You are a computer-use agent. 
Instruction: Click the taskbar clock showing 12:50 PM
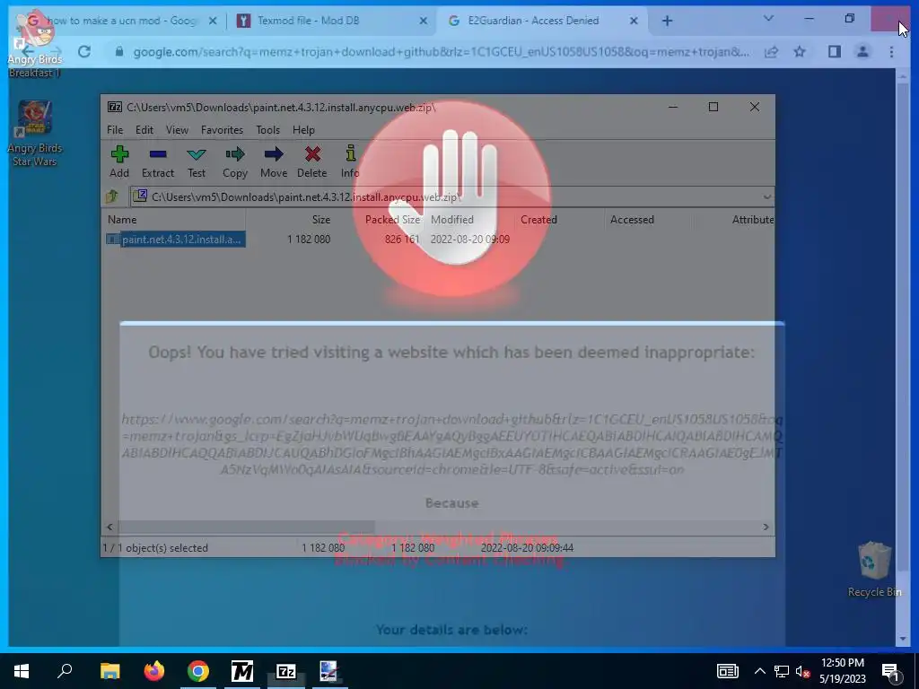pos(842,671)
